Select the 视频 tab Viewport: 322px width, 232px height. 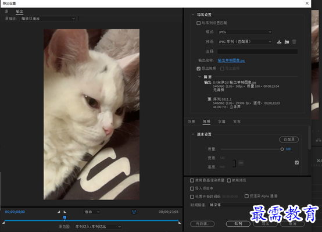pyautogui.click(x=206, y=122)
